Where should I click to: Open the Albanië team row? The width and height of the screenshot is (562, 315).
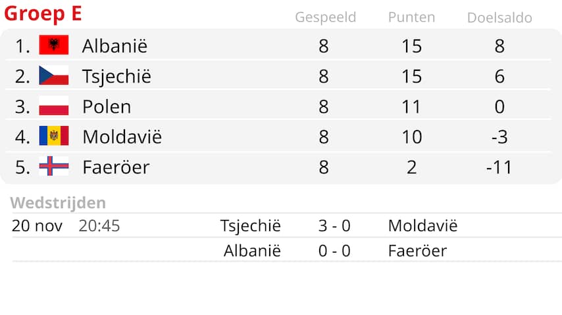point(278,46)
